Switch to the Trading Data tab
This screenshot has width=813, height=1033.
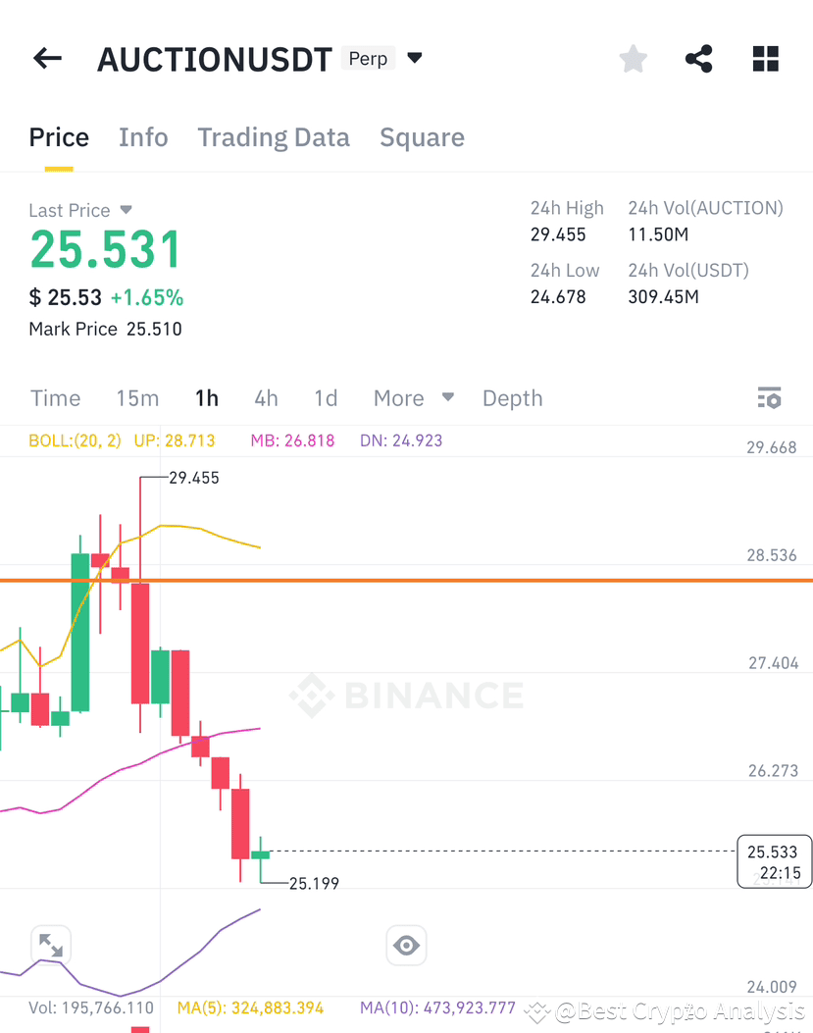point(274,136)
